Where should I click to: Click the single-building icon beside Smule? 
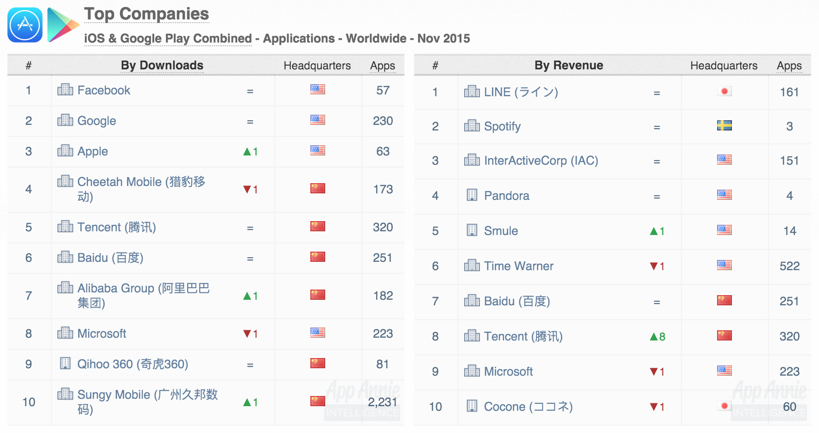coord(472,230)
